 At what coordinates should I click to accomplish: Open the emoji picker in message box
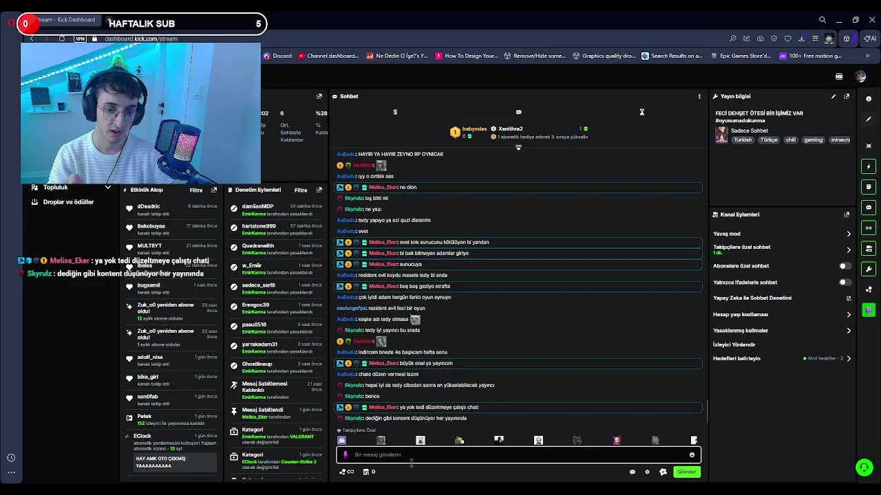[x=692, y=454]
